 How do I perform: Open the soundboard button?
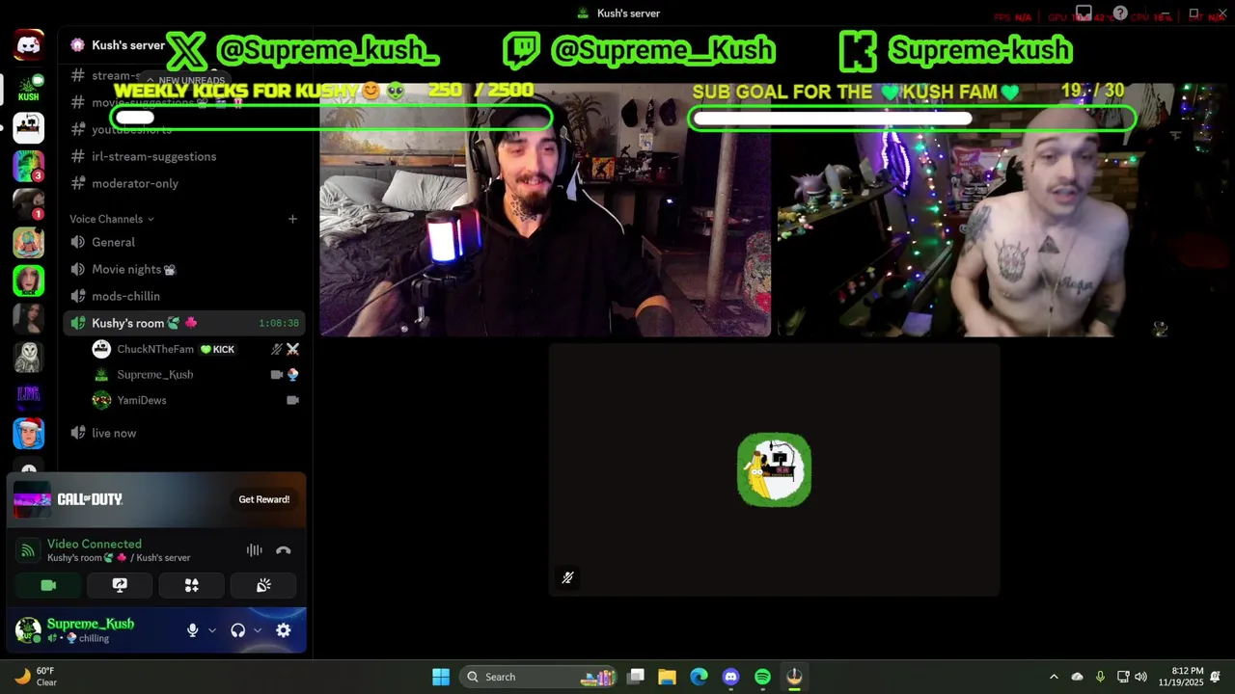click(263, 585)
